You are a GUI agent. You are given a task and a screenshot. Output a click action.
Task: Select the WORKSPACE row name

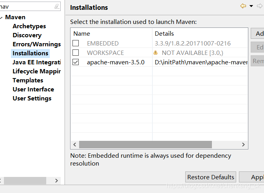tap(105, 53)
